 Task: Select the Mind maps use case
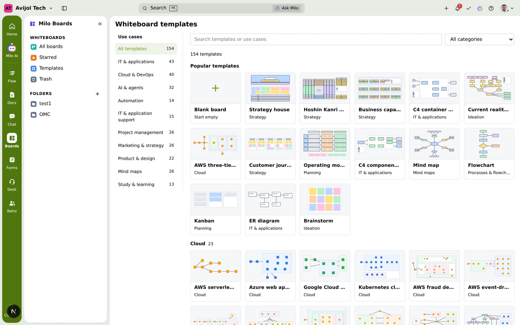146,172
